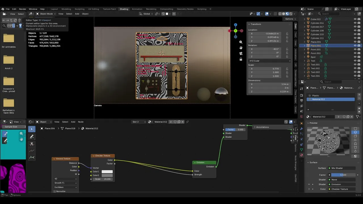The image size is (363, 204).
Task: Collapse the Surface panel in properties
Action: pos(308,162)
